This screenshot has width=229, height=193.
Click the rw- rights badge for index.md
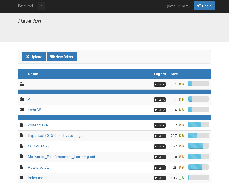click(160, 178)
